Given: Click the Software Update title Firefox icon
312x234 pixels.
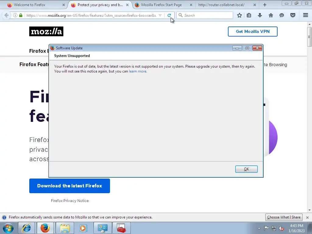Looking at the screenshot, I should tap(52, 48).
